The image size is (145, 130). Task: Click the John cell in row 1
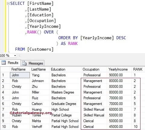pyautogui.click(x=20, y=75)
